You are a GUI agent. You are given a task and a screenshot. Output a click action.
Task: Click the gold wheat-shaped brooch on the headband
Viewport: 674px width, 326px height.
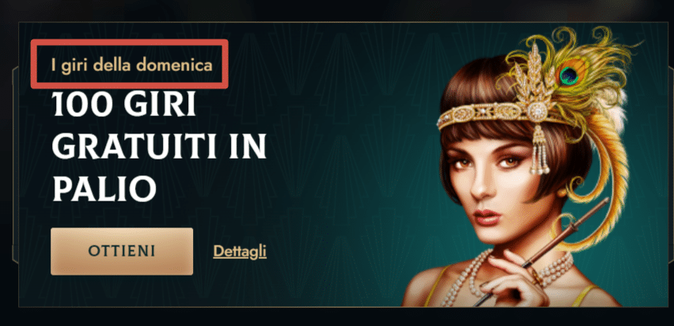[535, 81]
